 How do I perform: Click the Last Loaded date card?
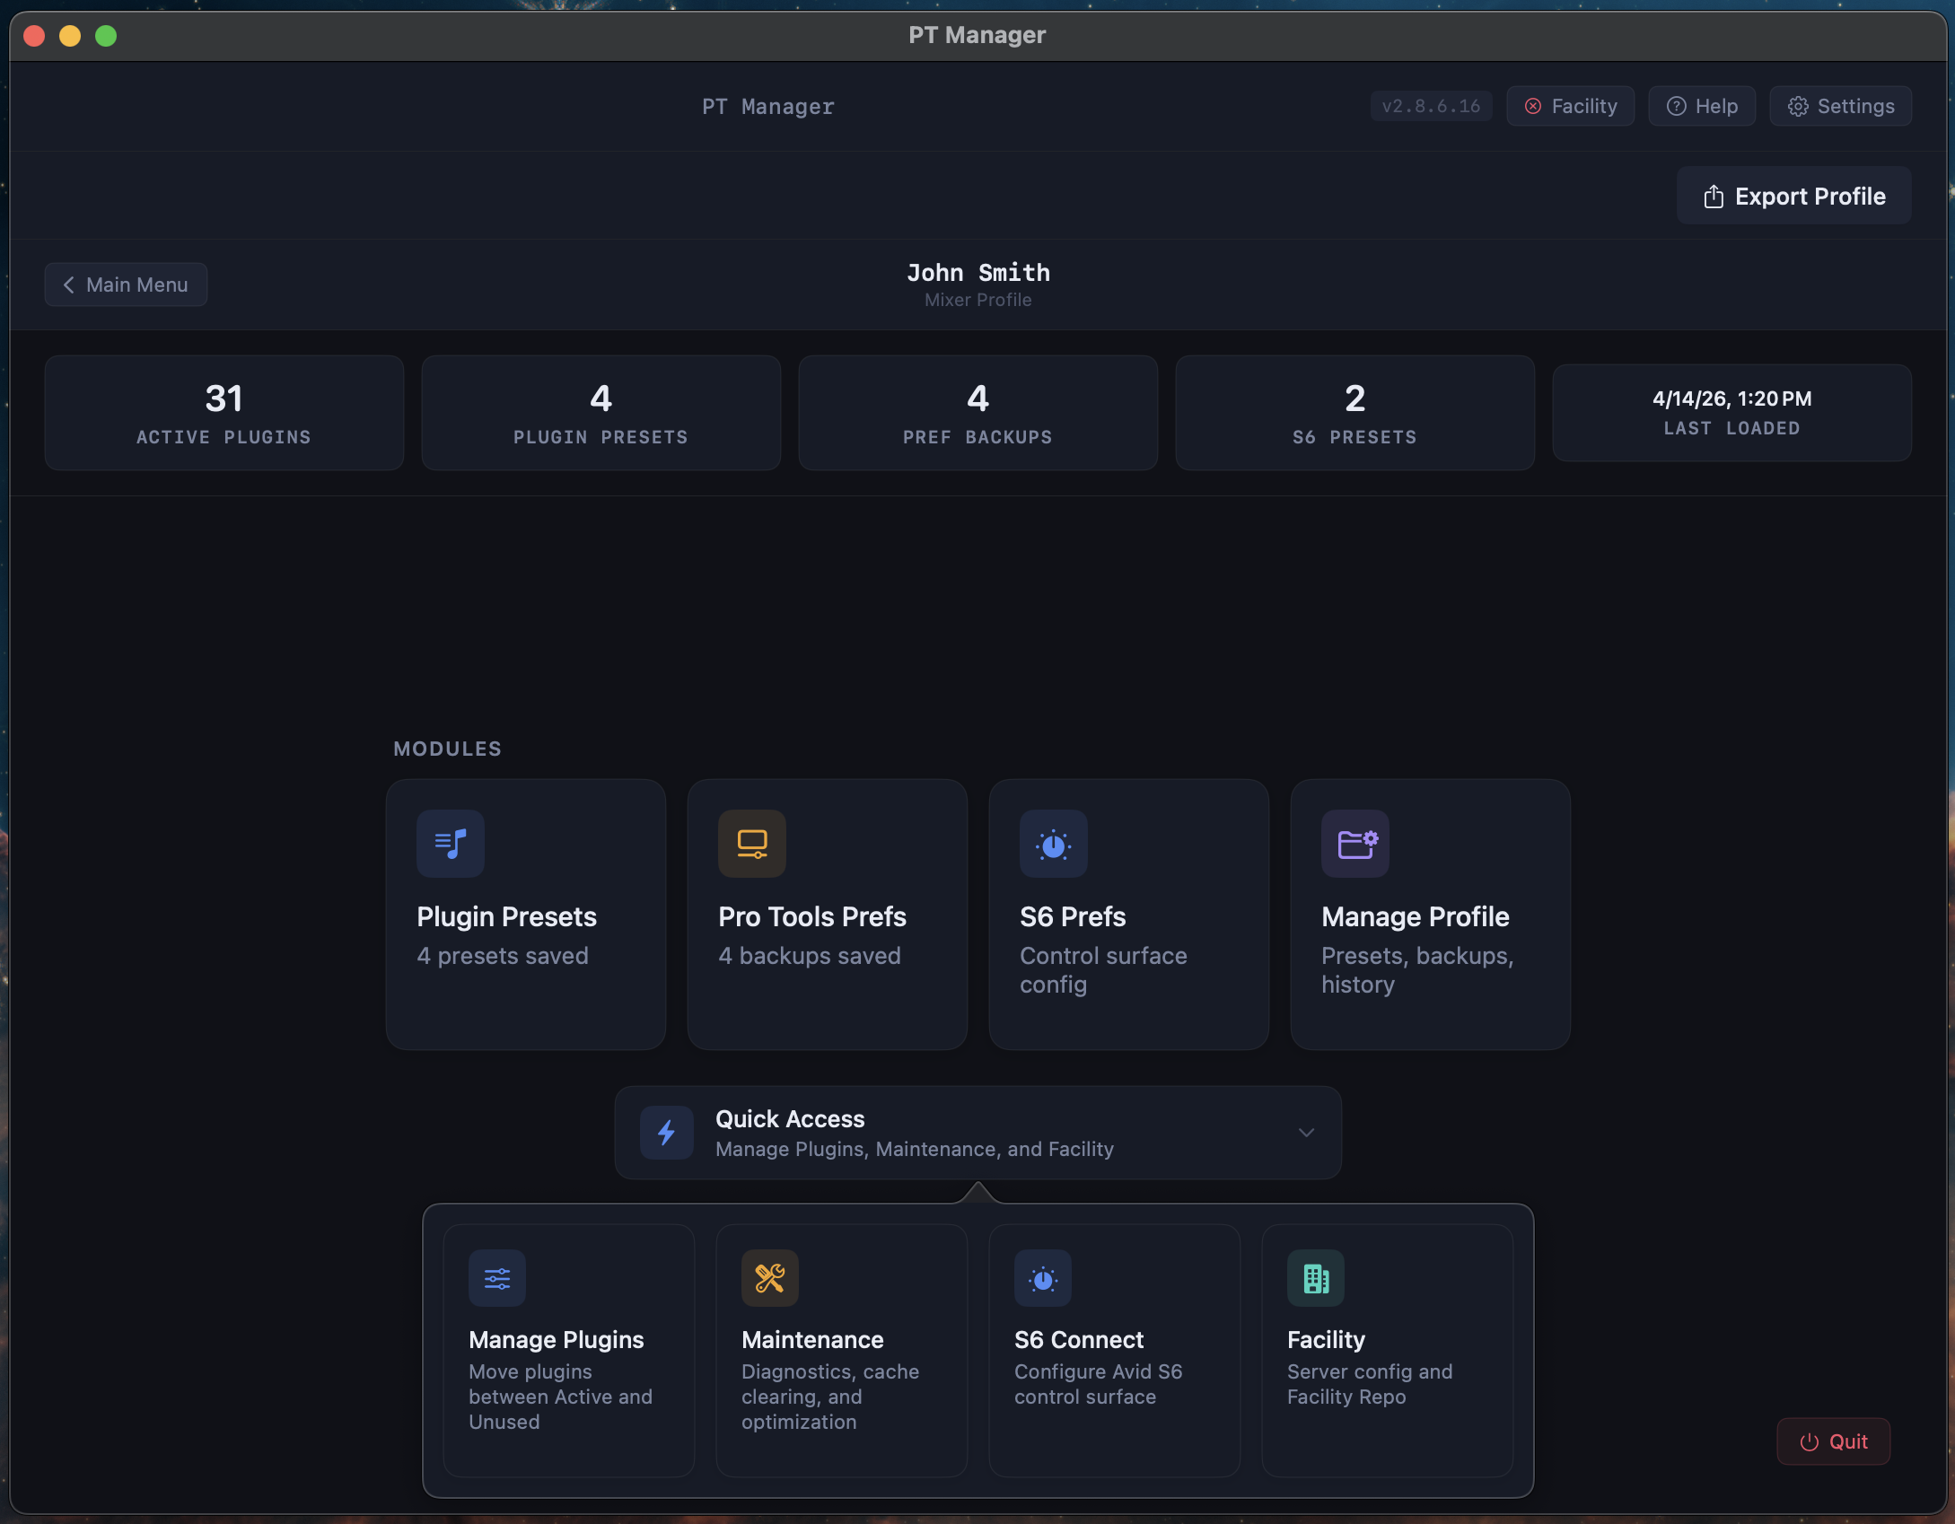tap(1732, 413)
